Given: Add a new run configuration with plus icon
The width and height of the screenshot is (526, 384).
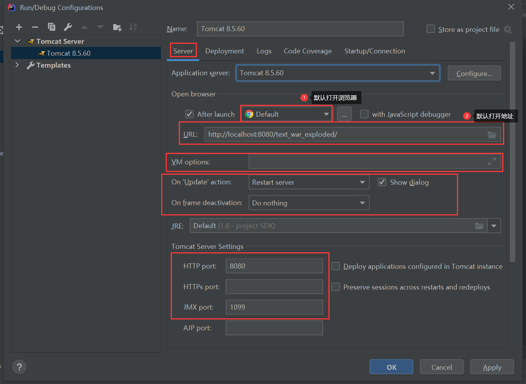Looking at the screenshot, I should 19,27.
